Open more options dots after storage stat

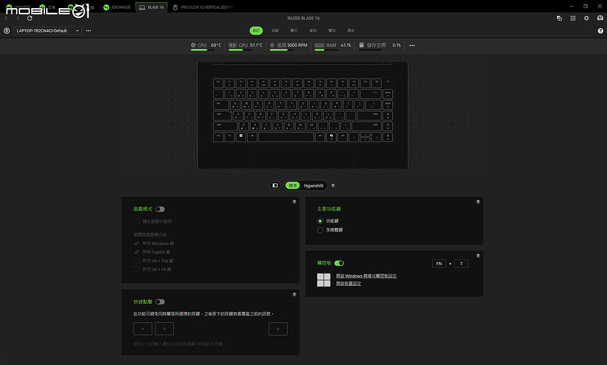click(412, 46)
